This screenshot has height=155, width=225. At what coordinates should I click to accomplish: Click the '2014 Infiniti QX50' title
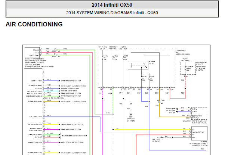tap(112, 5)
